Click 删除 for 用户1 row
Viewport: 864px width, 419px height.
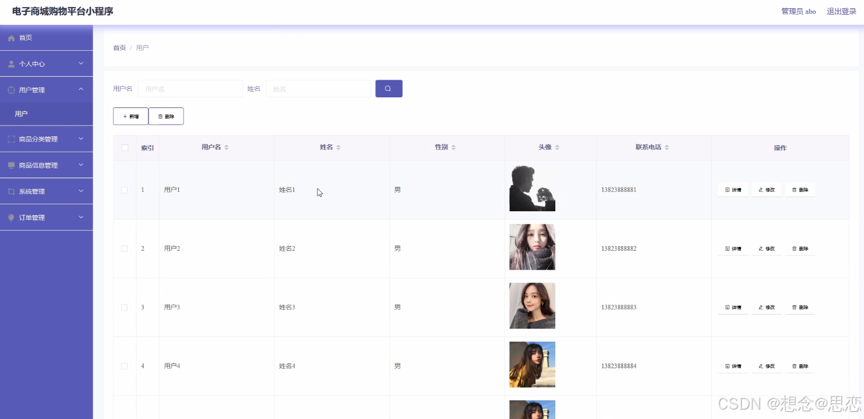[x=800, y=190]
